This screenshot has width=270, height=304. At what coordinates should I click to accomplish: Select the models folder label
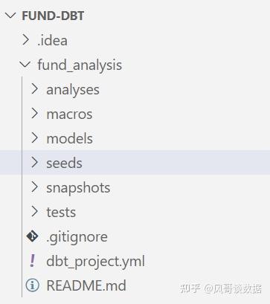click(70, 138)
